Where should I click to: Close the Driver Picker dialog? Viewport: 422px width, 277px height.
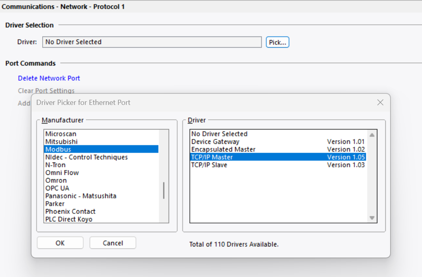[x=380, y=103]
